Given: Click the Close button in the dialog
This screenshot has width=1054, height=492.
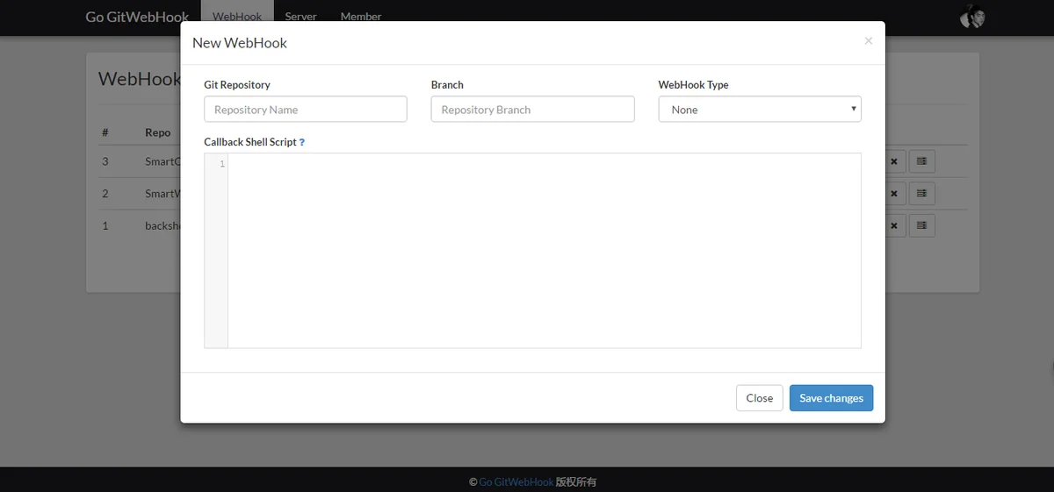Looking at the screenshot, I should 759,398.
